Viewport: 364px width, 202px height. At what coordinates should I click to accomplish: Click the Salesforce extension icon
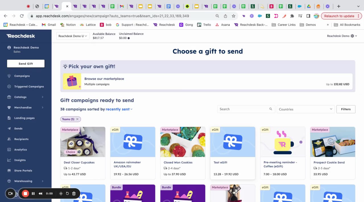(x=260, y=16)
